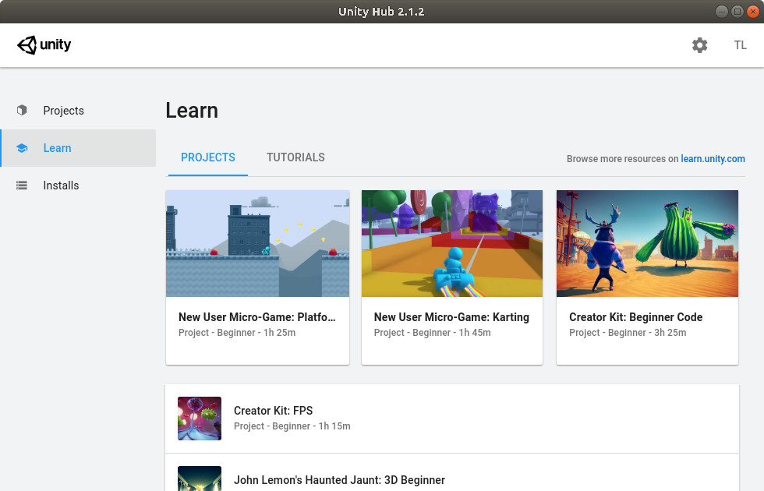This screenshot has width=764, height=491.
Task: Click the Creator Kit: FPS icon
Action: [x=200, y=419]
